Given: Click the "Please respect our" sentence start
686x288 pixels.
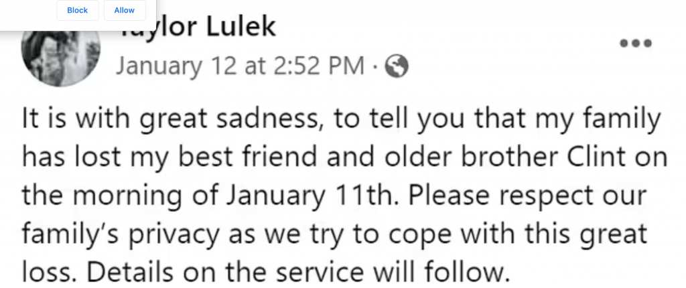Looking at the screenshot, I should click(528, 196).
